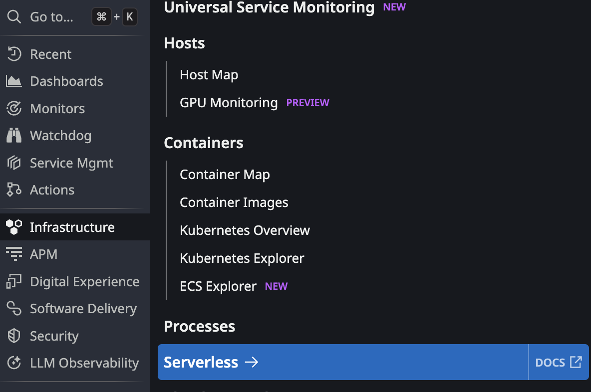Click the Infrastructure hexagons icon
Viewport: 591px width, 392px height.
13,227
